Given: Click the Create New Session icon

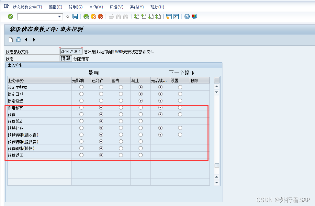Looking at the screenshot, I should pyautogui.click(x=169, y=16).
